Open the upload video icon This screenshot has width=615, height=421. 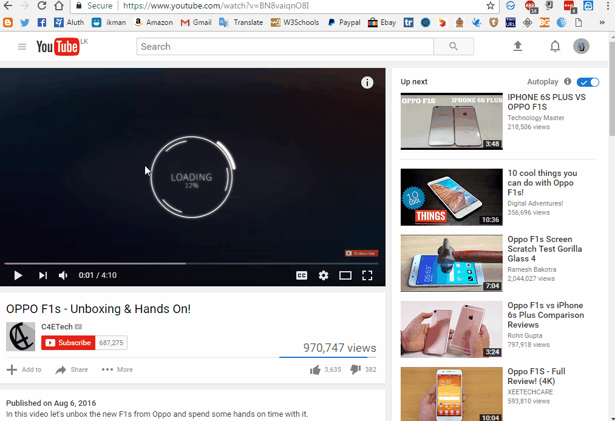pyautogui.click(x=518, y=46)
